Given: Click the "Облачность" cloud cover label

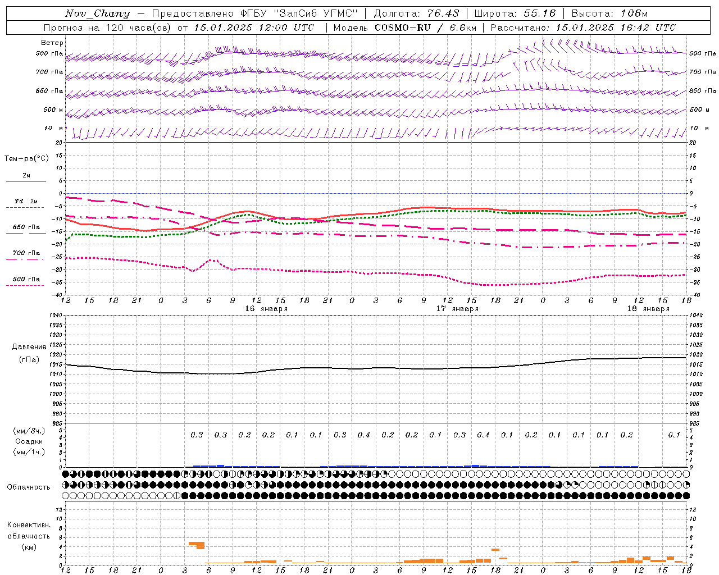Looking at the screenshot, I should 29,487.
